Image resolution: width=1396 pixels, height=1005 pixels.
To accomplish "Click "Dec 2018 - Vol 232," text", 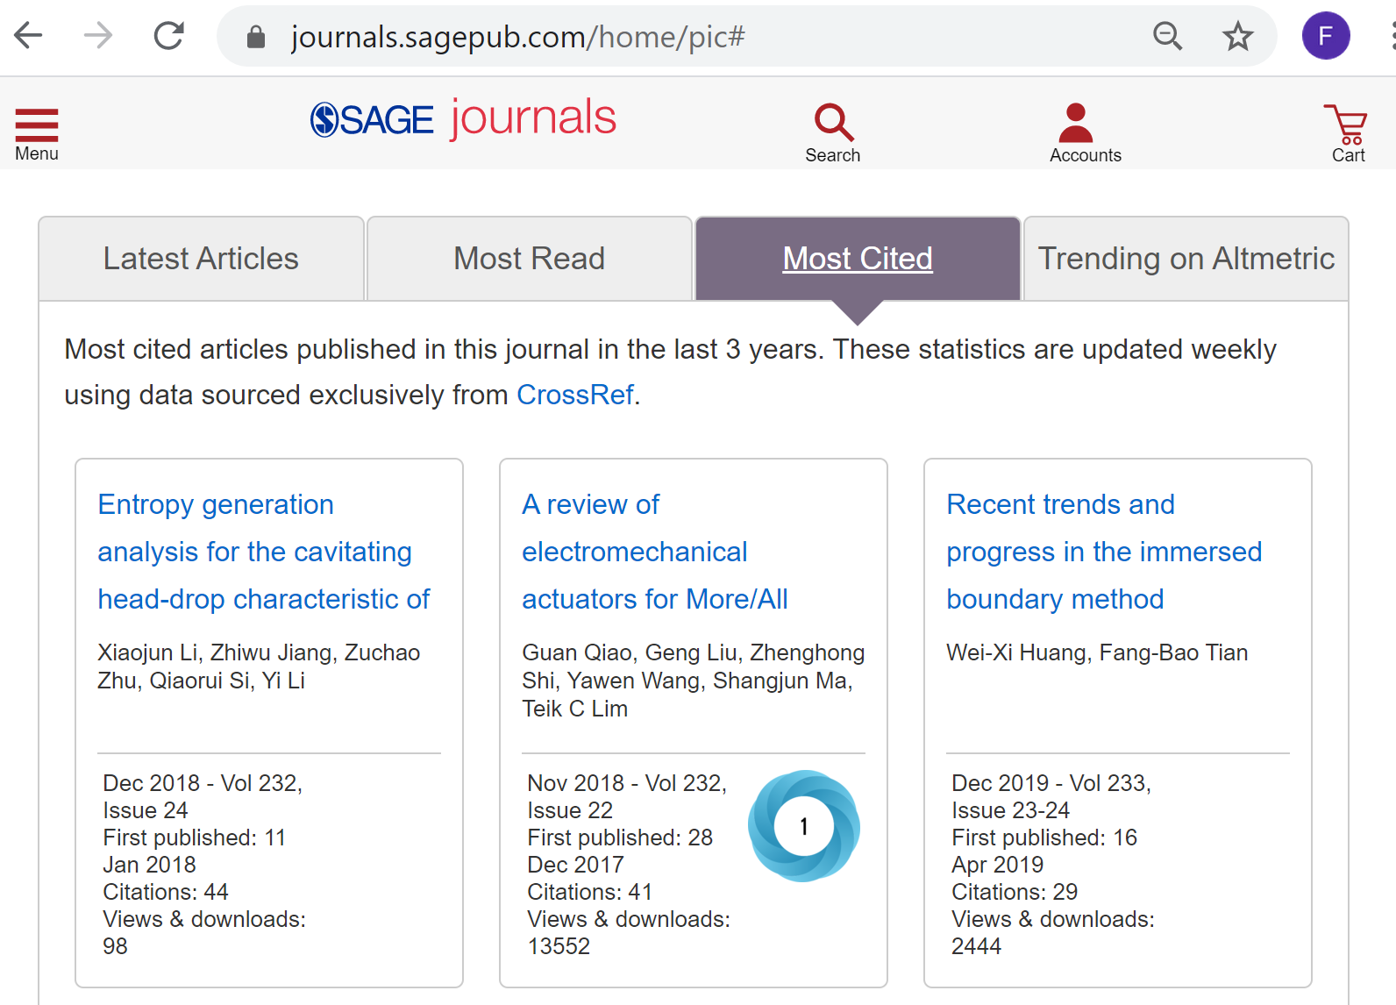I will point(203,783).
